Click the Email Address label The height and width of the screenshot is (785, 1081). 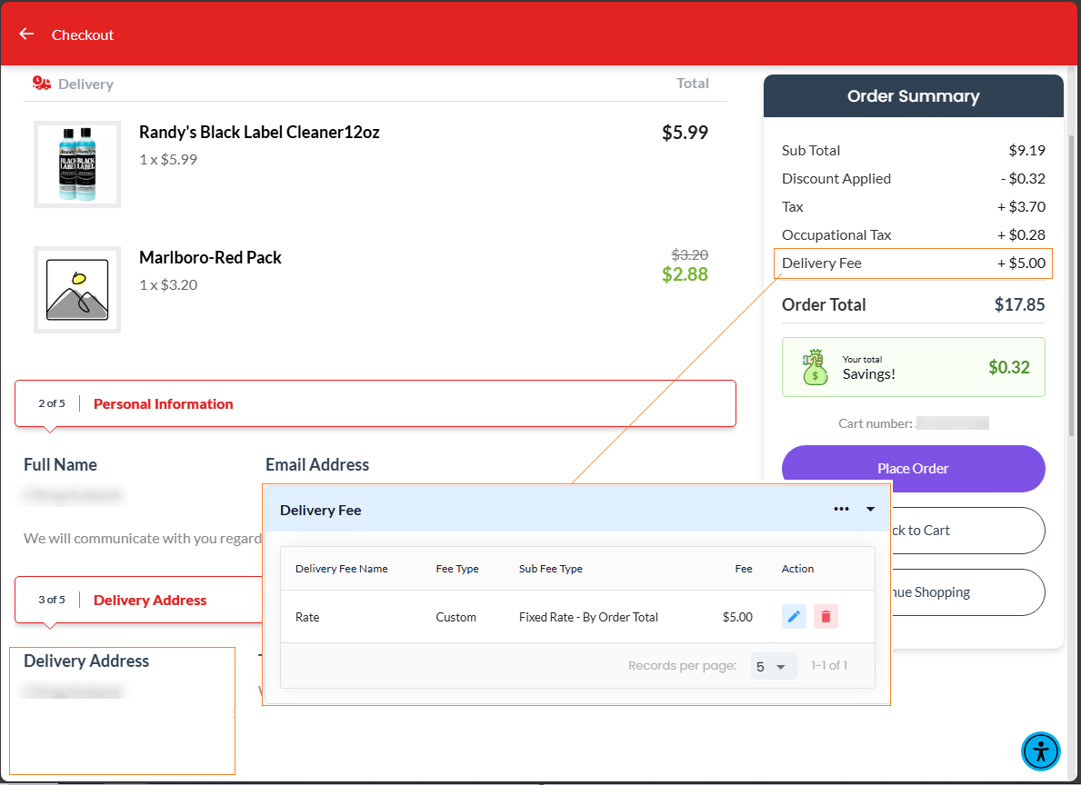click(317, 464)
